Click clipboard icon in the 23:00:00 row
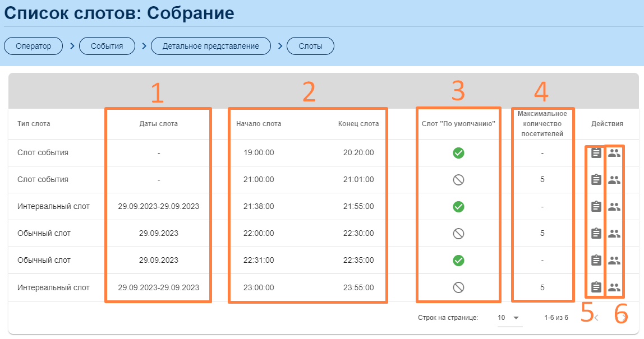This screenshot has width=644, height=339. click(596, 287)
